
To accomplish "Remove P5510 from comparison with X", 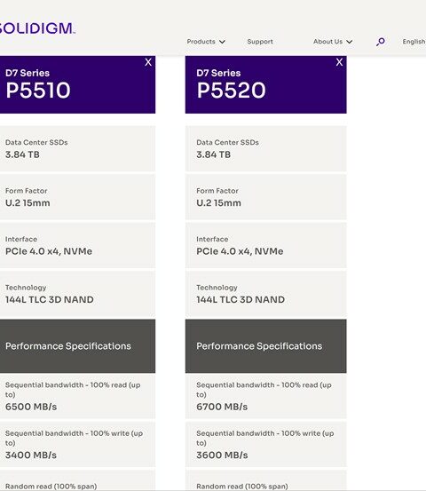I will click(x=148, y=62).
